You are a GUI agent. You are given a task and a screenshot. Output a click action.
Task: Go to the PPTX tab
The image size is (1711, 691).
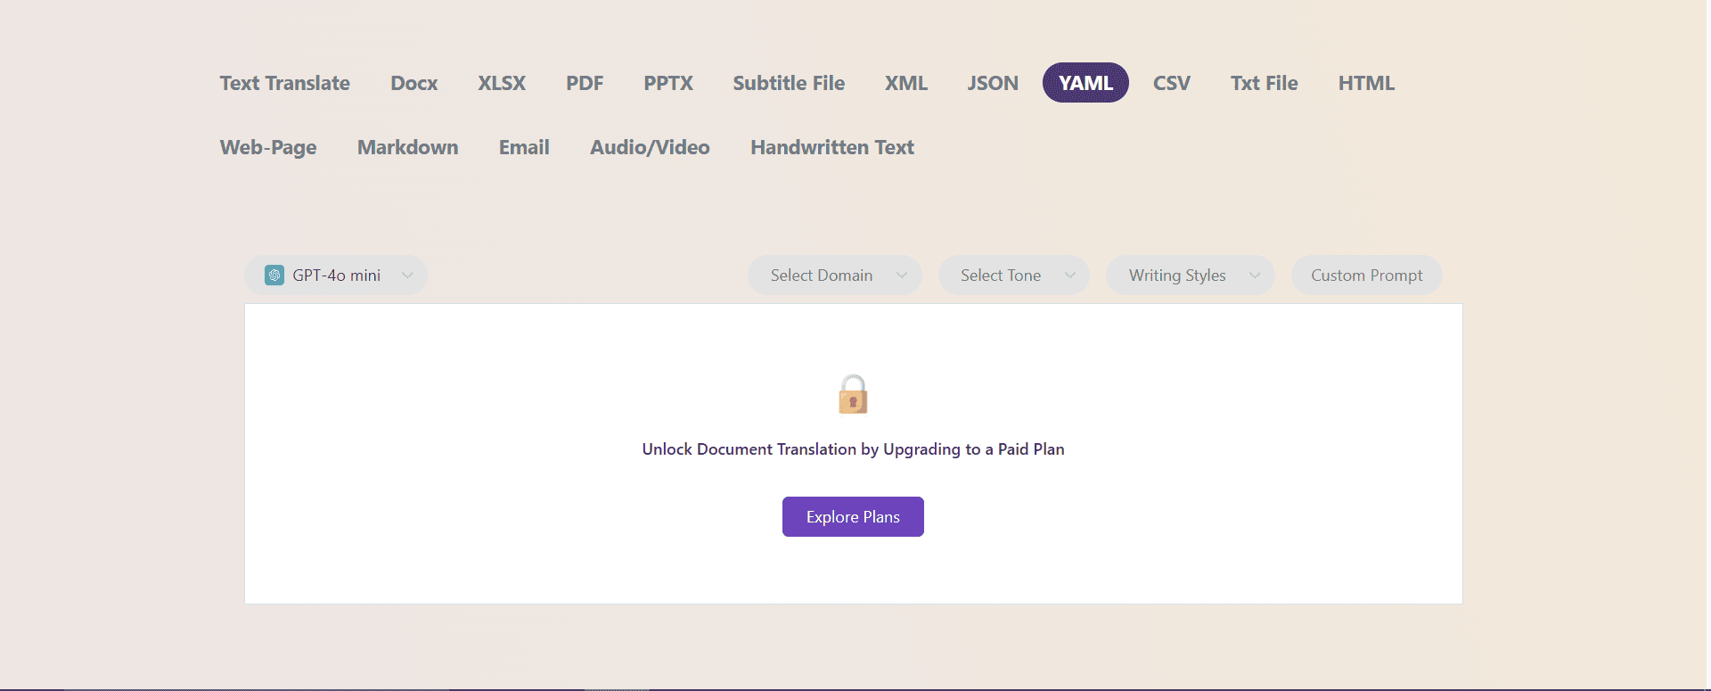coord(668,83)
